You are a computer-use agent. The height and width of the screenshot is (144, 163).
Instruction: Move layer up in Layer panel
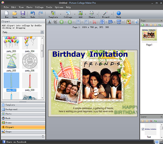pos(143,121)
